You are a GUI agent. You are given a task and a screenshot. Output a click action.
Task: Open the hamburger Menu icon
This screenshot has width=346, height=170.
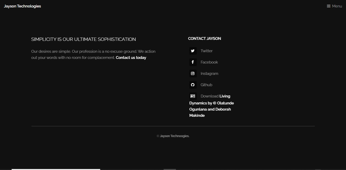click(x=328, y=6)
